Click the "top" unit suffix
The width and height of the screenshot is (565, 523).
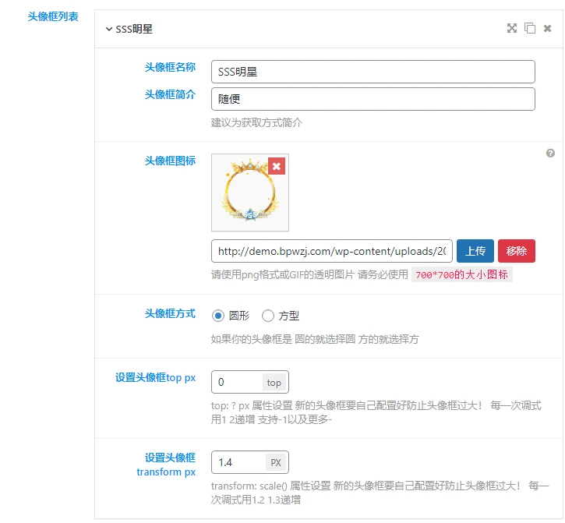[x=274, y=382]
